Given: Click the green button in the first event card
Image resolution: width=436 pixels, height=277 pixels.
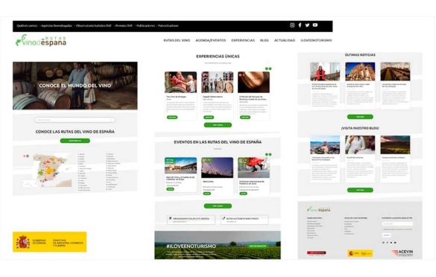Looking at the screenshot, I should coord(170,189).
